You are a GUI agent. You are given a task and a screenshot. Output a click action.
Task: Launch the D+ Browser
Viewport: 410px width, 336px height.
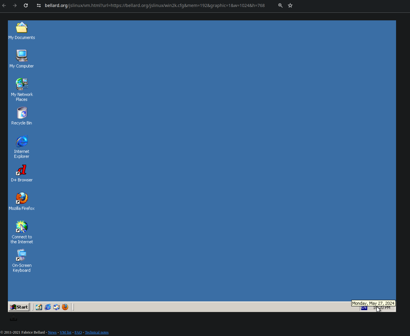[x=21, y=170]
